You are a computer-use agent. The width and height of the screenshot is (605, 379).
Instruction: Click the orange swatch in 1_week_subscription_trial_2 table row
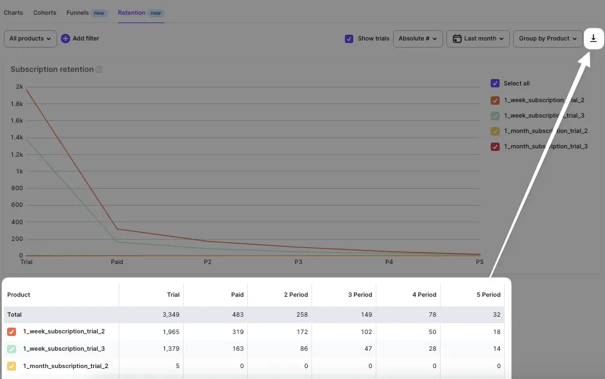click(12, 331)
